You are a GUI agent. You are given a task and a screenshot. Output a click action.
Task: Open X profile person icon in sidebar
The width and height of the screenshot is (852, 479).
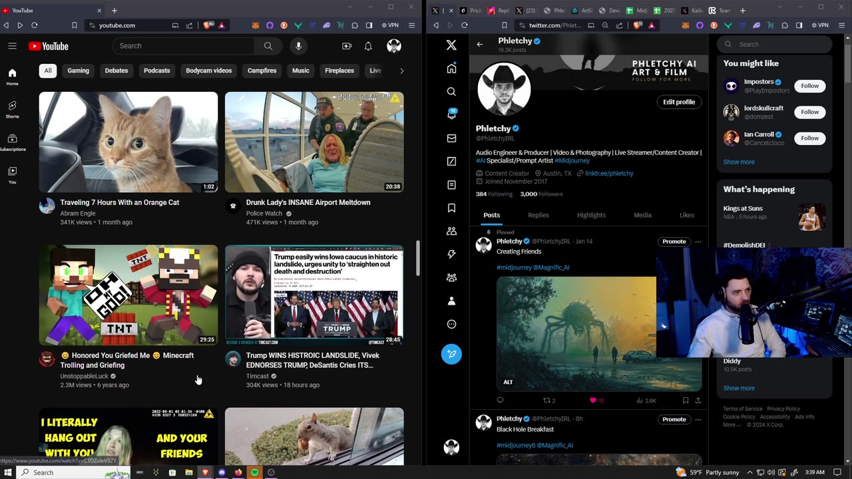451,301
